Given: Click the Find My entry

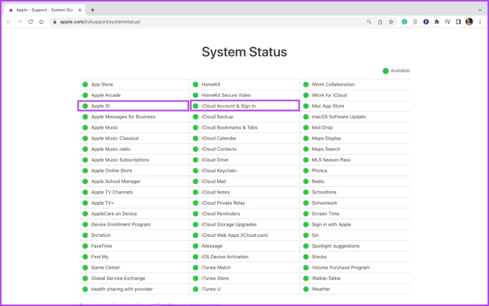Looking at the screenshot, I should coord(100,257).
